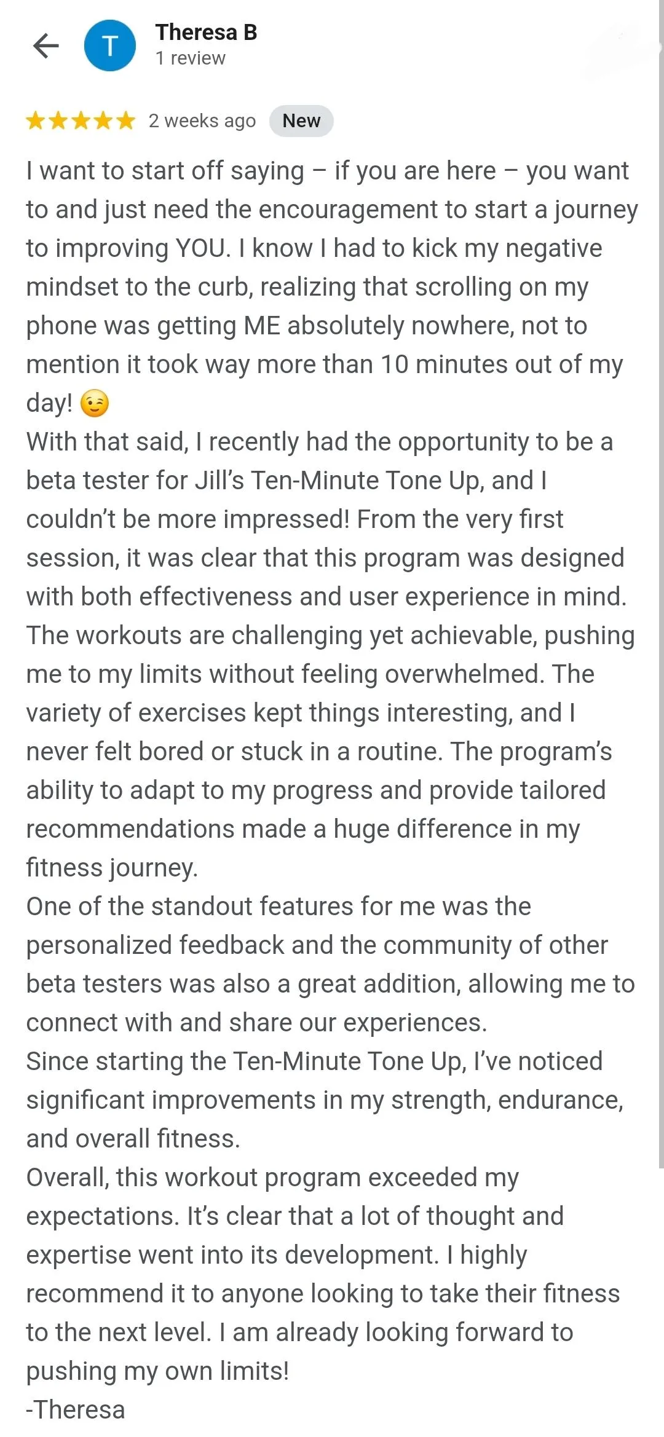This screenshot has width=664, height=1437.
Task: Click the line 'One of the standout features'
Action: pos(278,907)
